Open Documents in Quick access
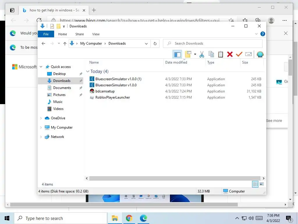This screenshot has height=224, width=298. point(62,87)
